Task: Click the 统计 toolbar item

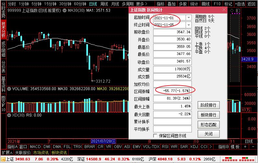Action: (194, 4)
